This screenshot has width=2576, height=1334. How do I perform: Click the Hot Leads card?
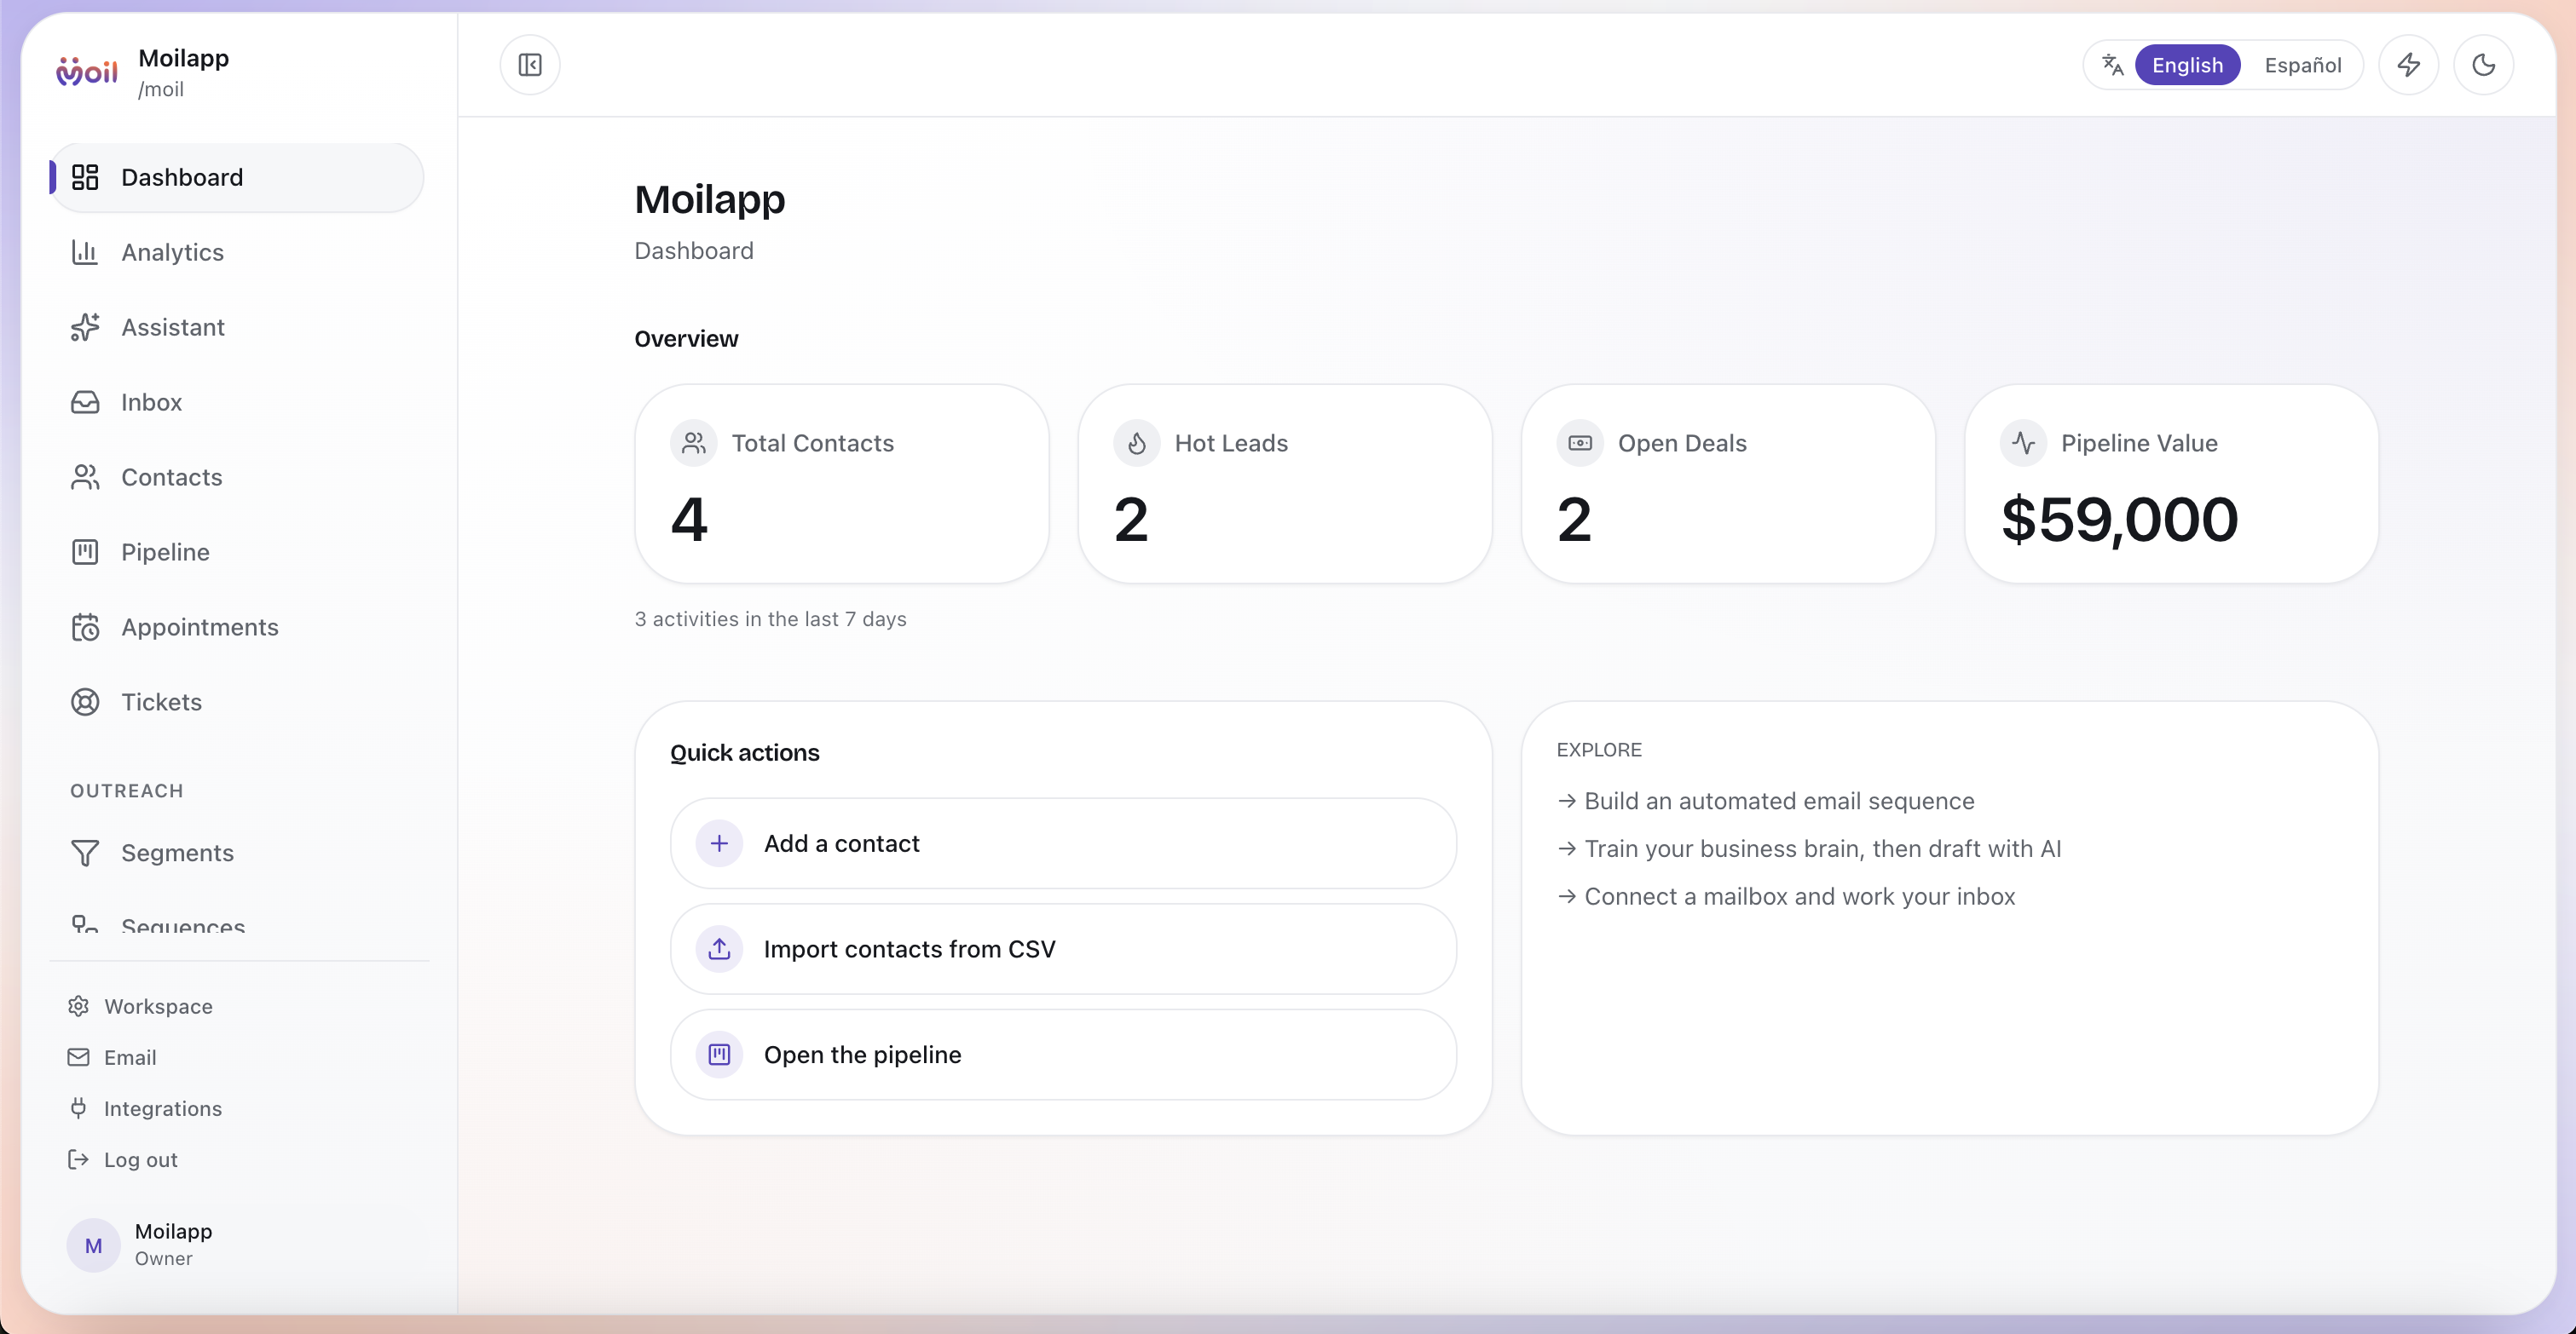pos(1284,484)
